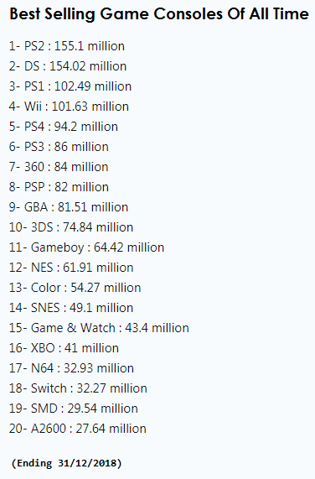Click the Wii 101.63 million line
The image size is (315, 479).
[x=69, y=107]
